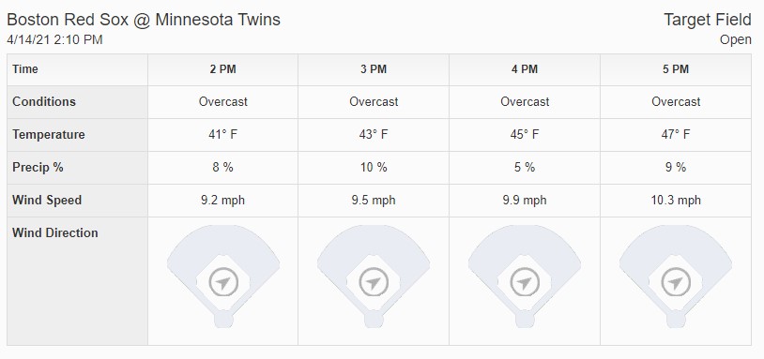
Task: Click the 3 PM wind direction compass icon
Action: click(x=374, y=282)
